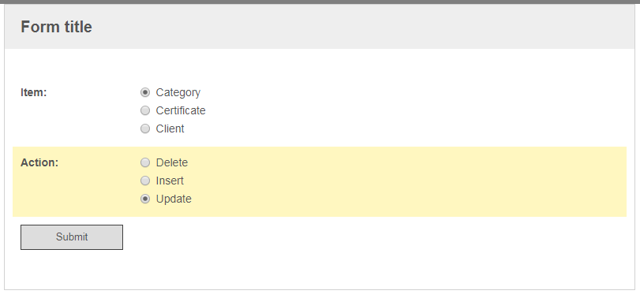Click the "Update" option label text
640x298 pixels.
point(174,199)
